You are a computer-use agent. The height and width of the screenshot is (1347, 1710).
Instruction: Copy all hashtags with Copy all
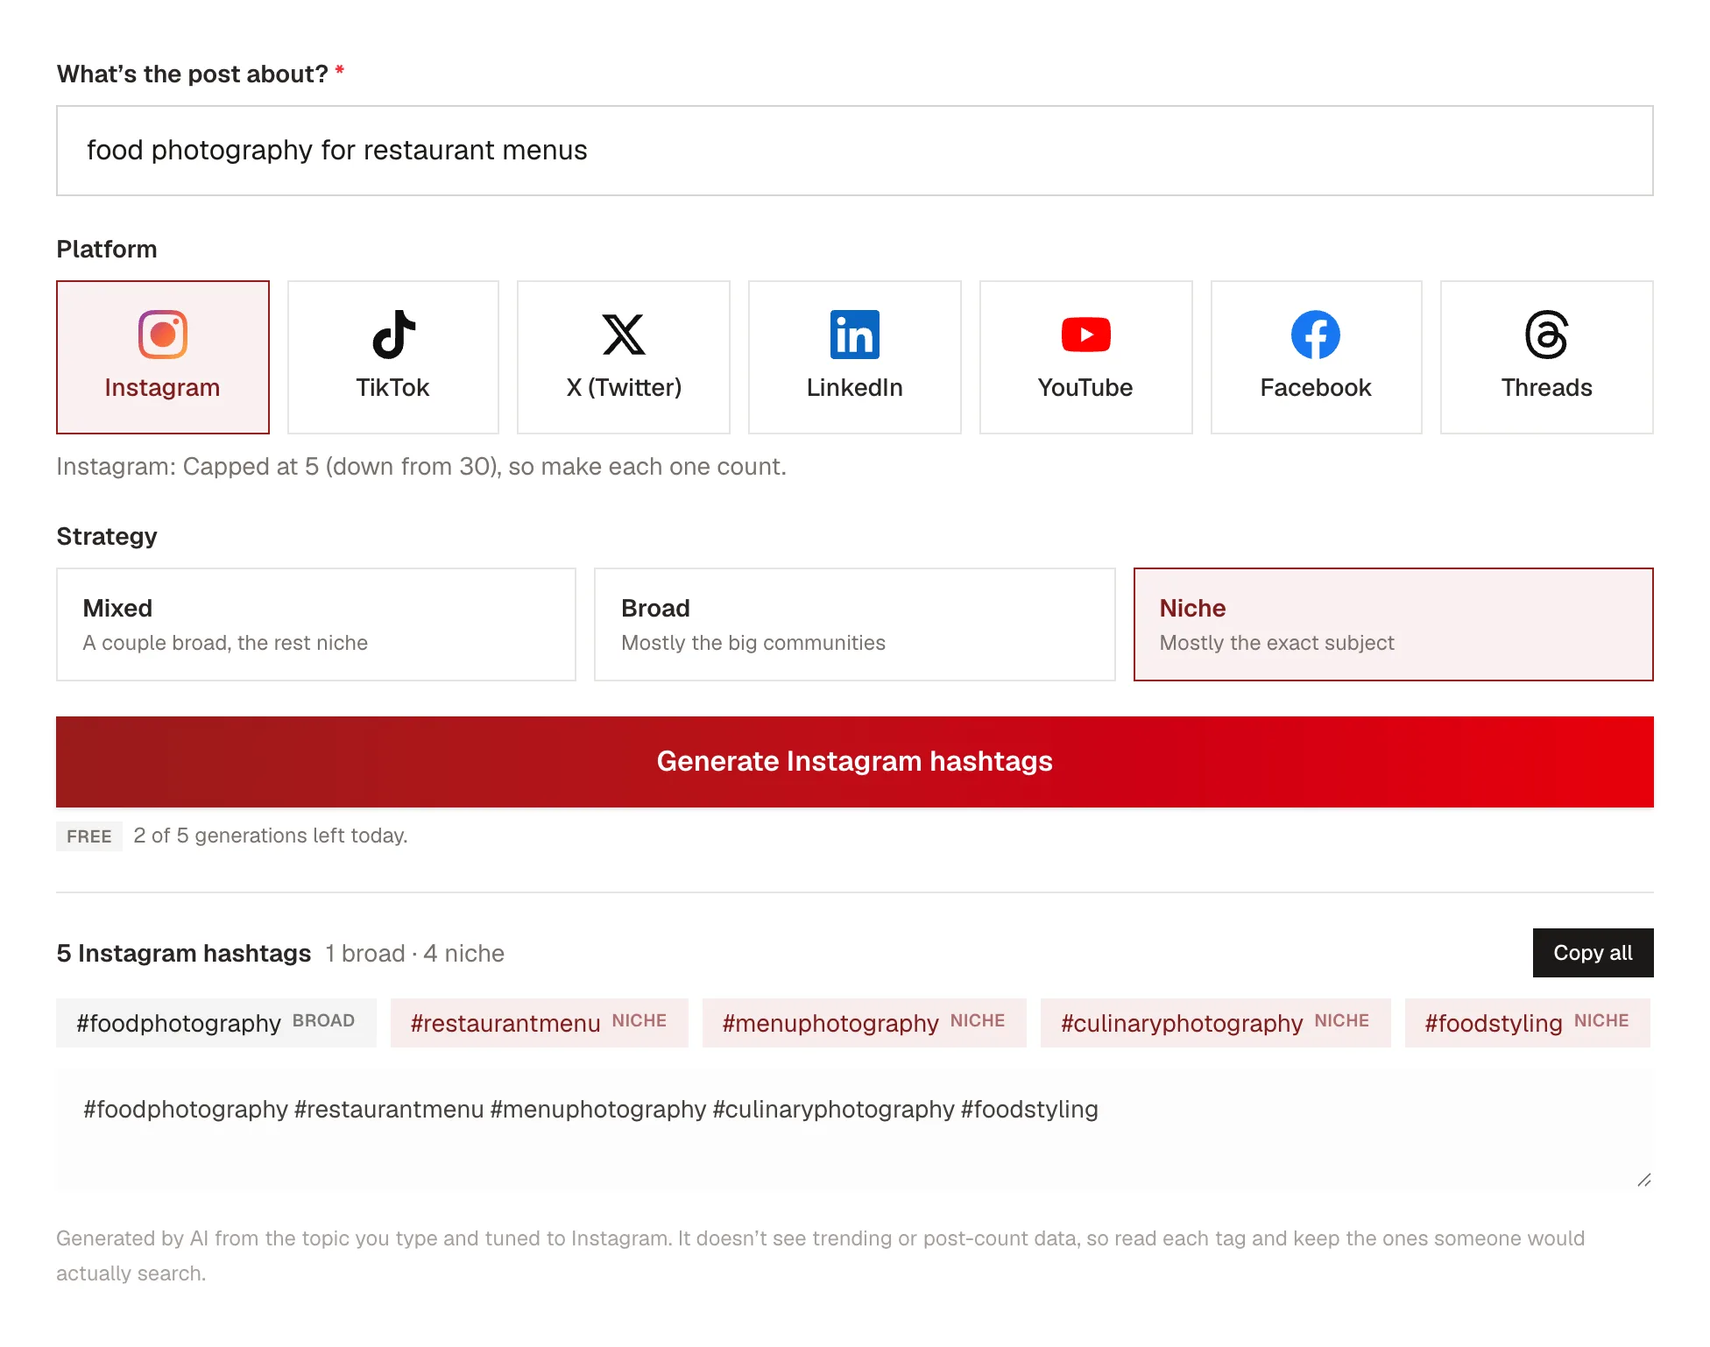(1593, 953)
